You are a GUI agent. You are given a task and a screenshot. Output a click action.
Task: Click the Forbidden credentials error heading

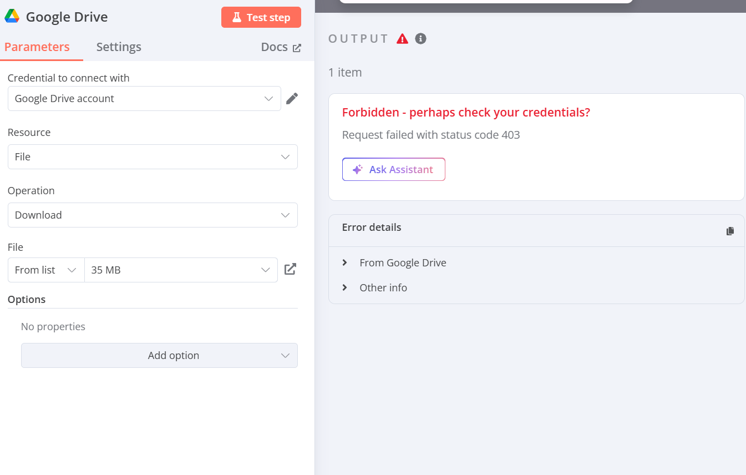pyautogui.click(x=466, y=112)
